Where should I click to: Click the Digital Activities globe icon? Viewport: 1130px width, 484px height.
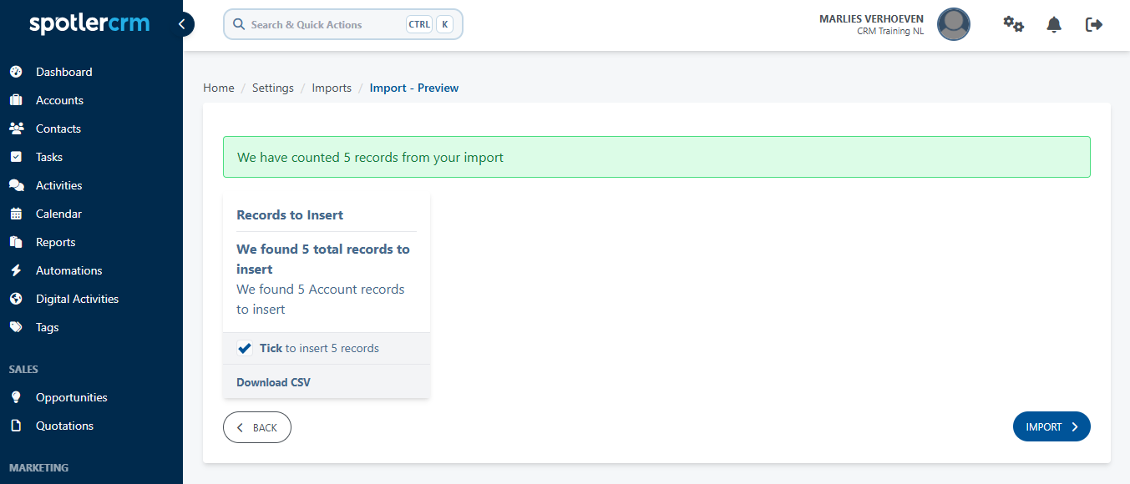click(x=16, y=299)
